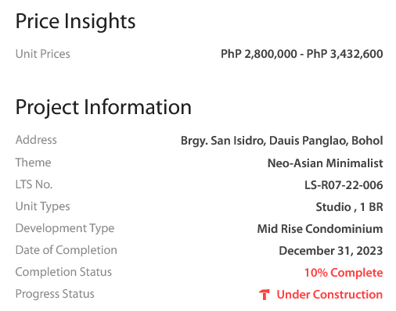This screenshot has width=396, height=311.
Task: Click the Address label
Action: point(36,140)
